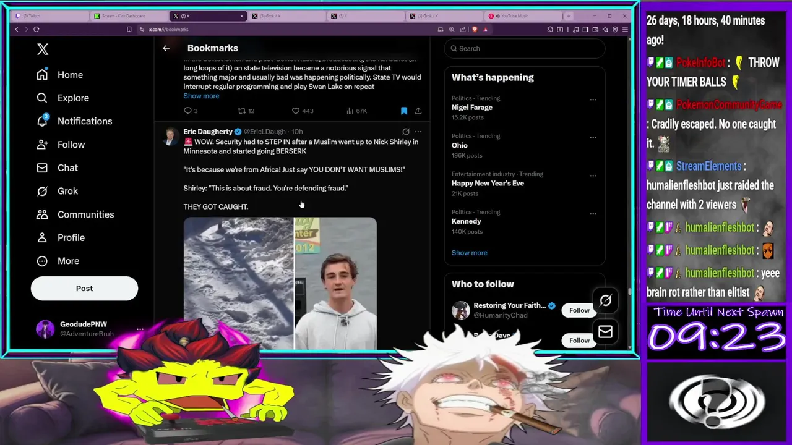Image resolution: width=792 pixels, height=445 pixels.
Task: Open Brave Rewards triangle icon
Action: coord(486,29)
